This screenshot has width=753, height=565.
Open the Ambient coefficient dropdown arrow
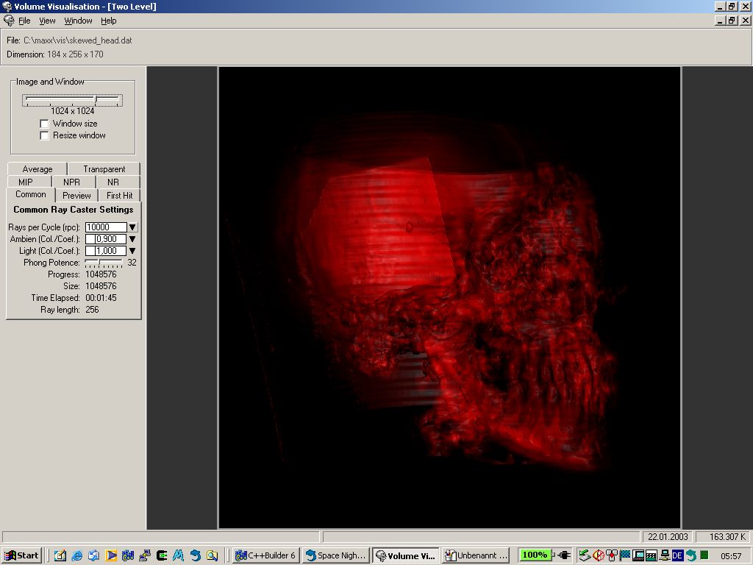[133, 239]
